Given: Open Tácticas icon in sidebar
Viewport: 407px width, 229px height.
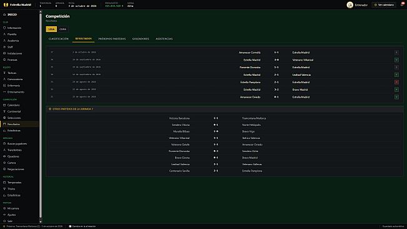Looking at the screenshot, I should 4,73.
